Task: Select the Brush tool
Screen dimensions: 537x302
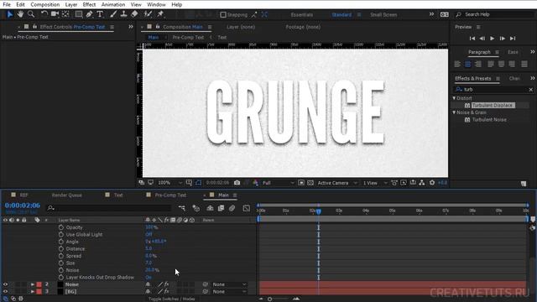Action: (113, 14)
